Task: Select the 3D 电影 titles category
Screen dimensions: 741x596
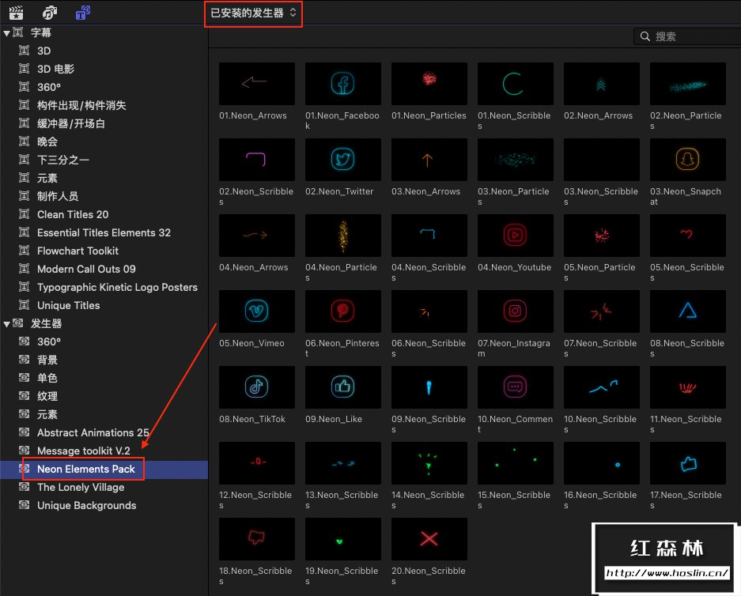Action: [x=104, y=69]
